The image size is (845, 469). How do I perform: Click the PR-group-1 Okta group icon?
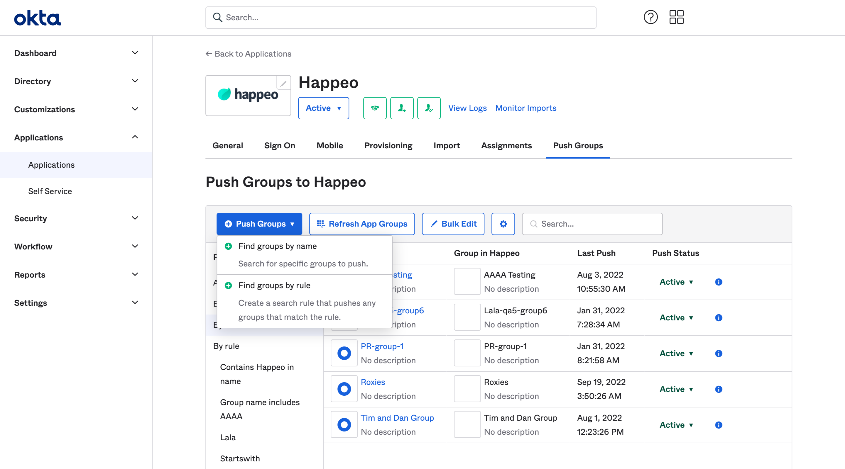pos(344,353)
